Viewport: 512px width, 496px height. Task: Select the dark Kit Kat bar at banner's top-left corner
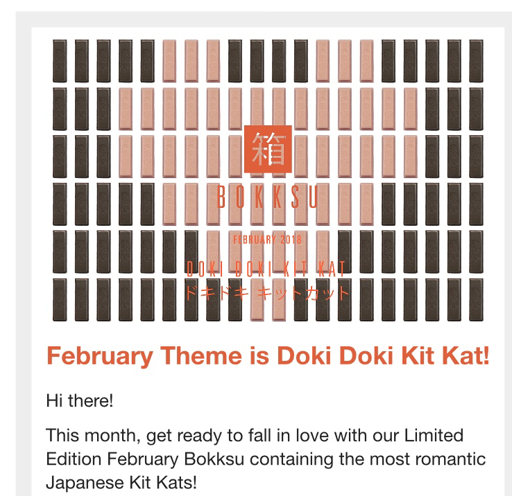[x=60, y=61]
